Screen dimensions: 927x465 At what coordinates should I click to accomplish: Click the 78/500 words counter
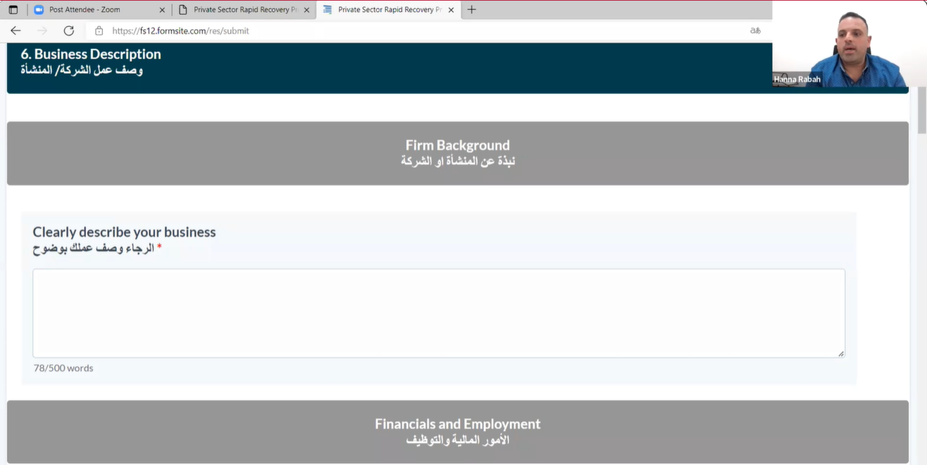pos(63,368)
